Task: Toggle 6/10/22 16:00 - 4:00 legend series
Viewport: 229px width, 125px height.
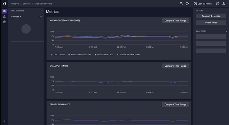Action: pos(104,55)
